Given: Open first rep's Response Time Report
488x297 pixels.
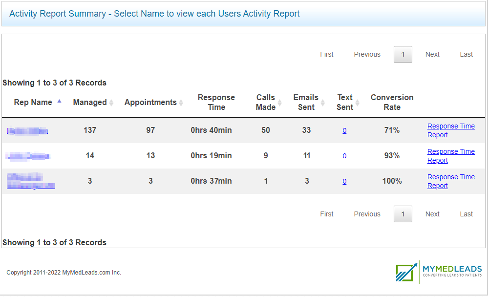Looking at the screenshot, I should [x=450, y=130].
